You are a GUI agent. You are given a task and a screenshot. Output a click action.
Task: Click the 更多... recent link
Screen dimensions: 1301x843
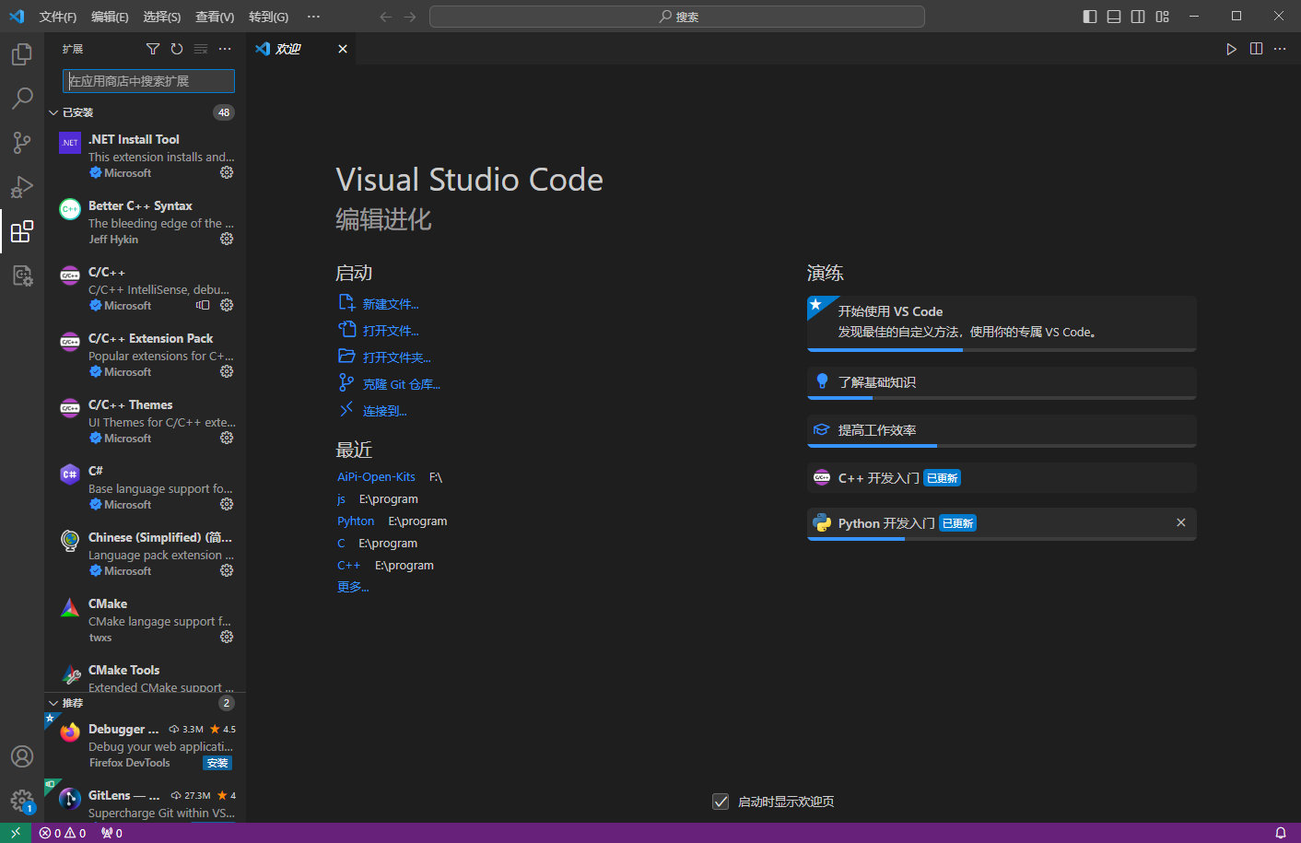tap(353, 587)
